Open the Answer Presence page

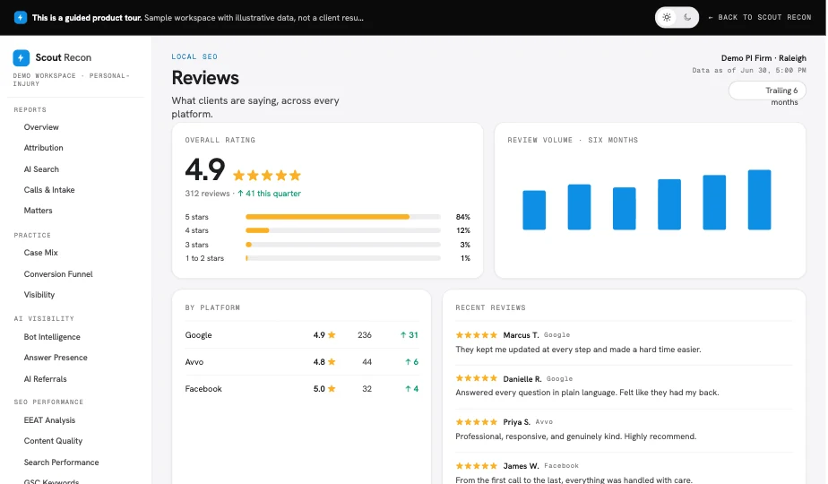pos(56,358)
